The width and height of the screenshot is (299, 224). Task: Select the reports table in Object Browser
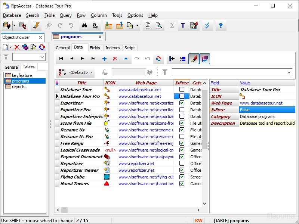(x=19, y=87)
